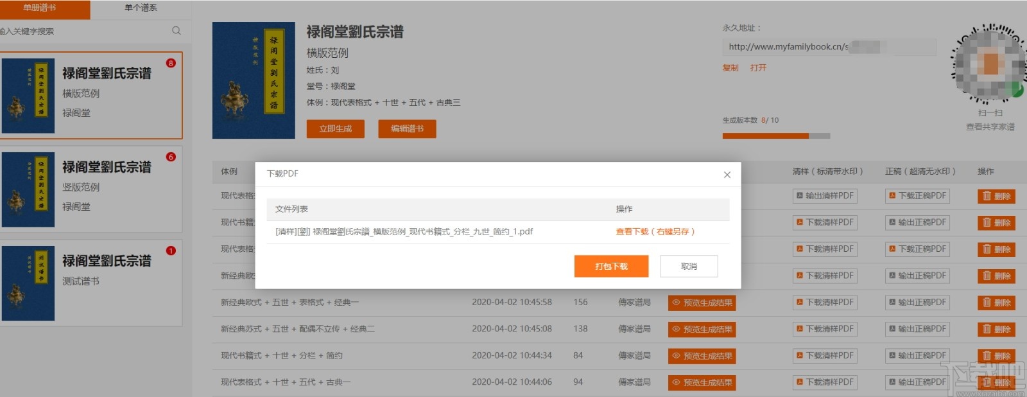
Task: Download 清样PDF for the 十世 + 分栏 + 简约 row
Action: click(825, 355)
